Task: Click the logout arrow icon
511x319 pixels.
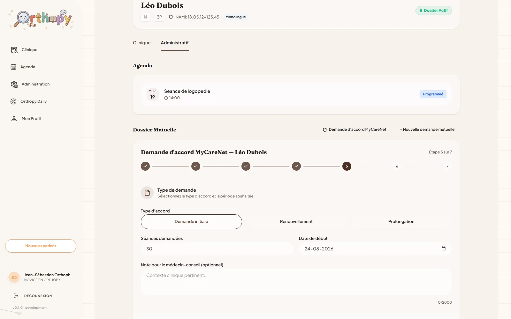Action: pos(16,296)
